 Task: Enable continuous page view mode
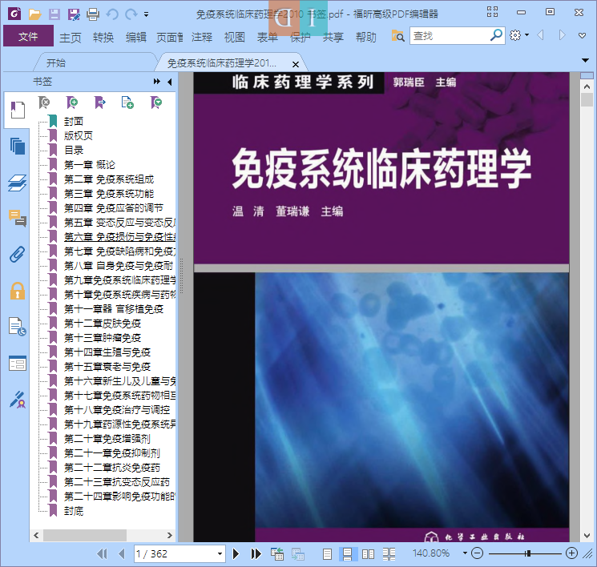click(348, 554)
